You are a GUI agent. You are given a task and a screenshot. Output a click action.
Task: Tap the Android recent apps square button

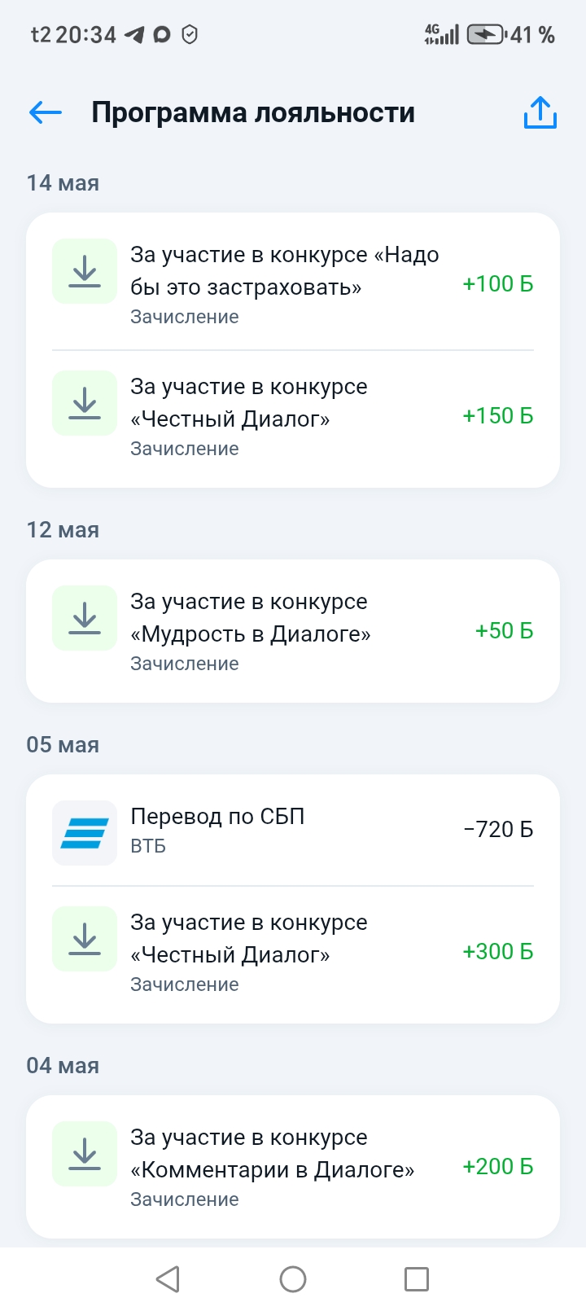[417, 1279]
